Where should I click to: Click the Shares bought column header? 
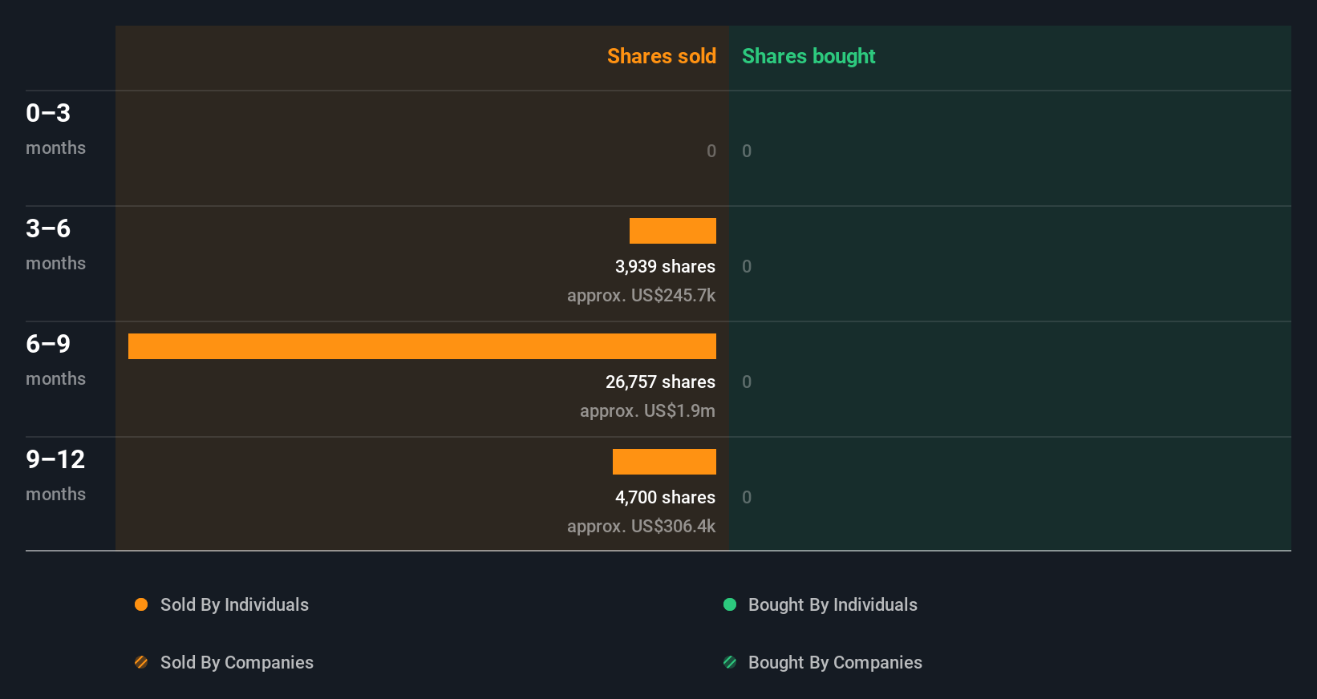808,56
